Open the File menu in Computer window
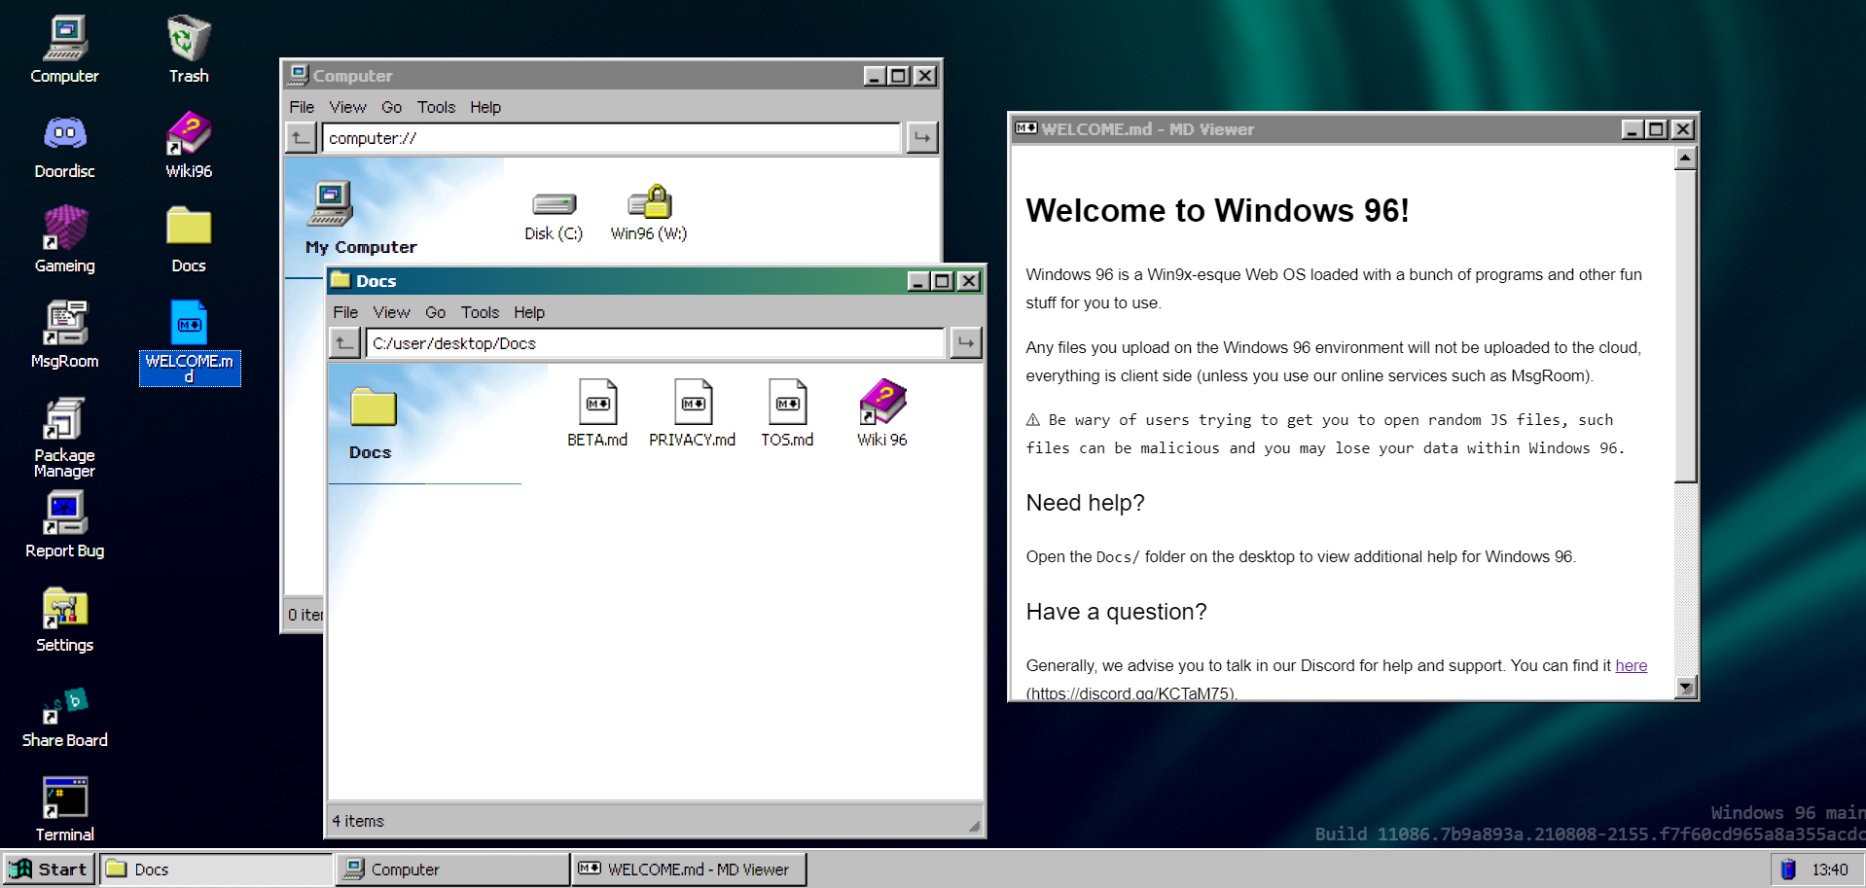This screenshot has width=1866, height=888. (302, 107)
